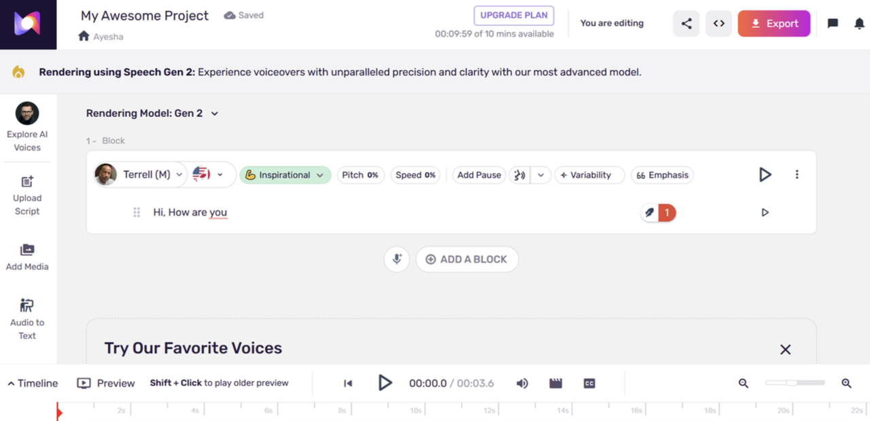
Task: Open the embed code icon
Action: [x=718, y=24]
